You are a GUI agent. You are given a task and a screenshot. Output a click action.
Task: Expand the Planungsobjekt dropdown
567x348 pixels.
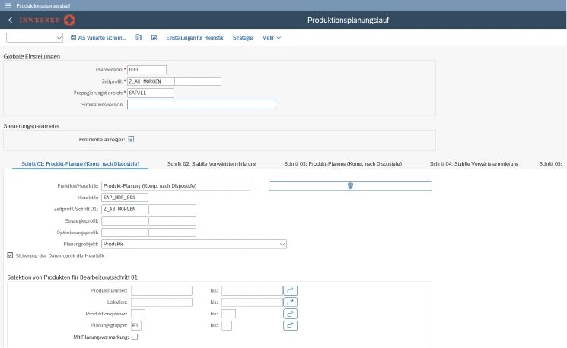click(282, 244)
